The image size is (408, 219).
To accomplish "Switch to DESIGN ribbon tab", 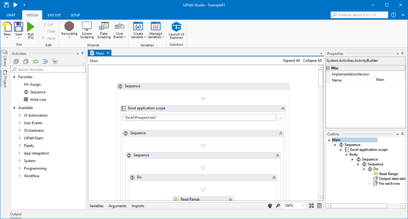I will coord(32,15).
